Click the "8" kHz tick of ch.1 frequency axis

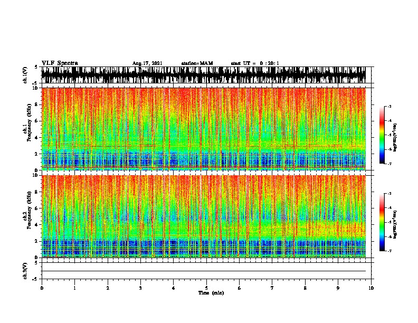(x=36, y=104)
